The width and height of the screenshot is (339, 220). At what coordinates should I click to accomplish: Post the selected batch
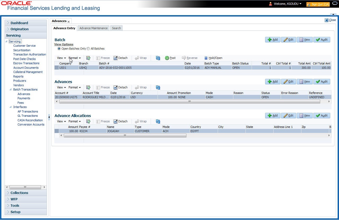tap(170, 58)
